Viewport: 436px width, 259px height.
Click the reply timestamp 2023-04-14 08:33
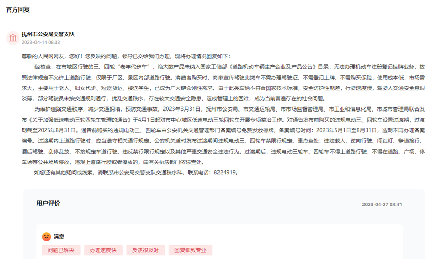(x=41, y=42)
